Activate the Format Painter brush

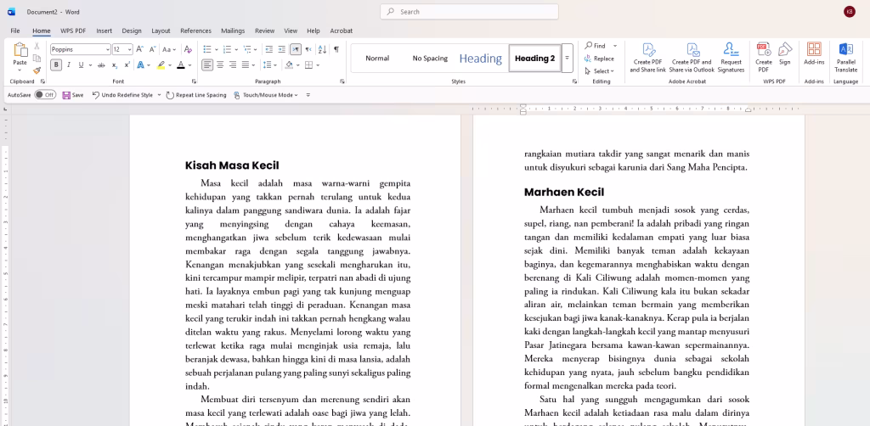coord(37,70)
